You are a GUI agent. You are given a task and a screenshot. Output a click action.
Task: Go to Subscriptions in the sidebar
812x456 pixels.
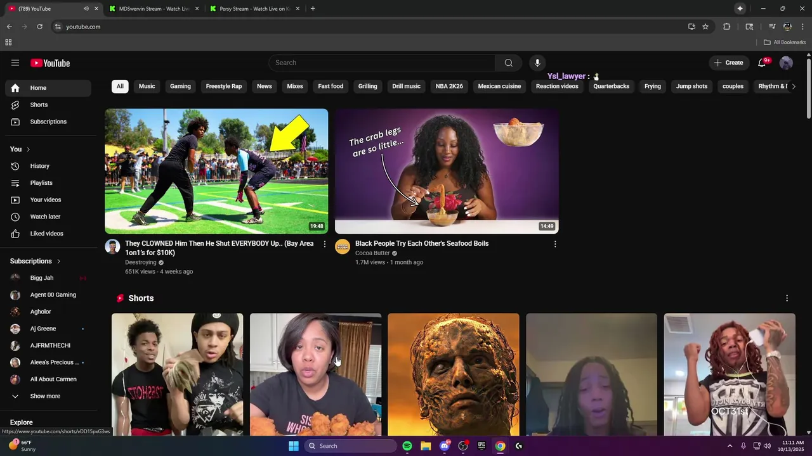[x=48, y=122]
